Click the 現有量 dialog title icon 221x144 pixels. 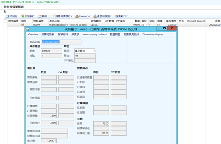[x=28, y=29]
